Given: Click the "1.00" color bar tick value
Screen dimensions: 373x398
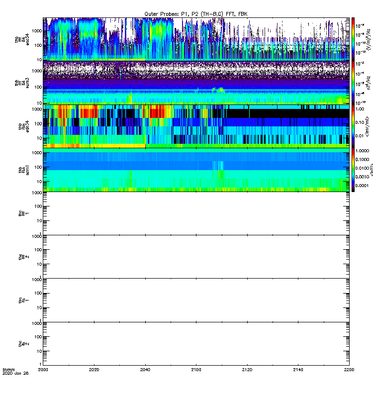Looking at the screenshot, I should coord(360,109).
